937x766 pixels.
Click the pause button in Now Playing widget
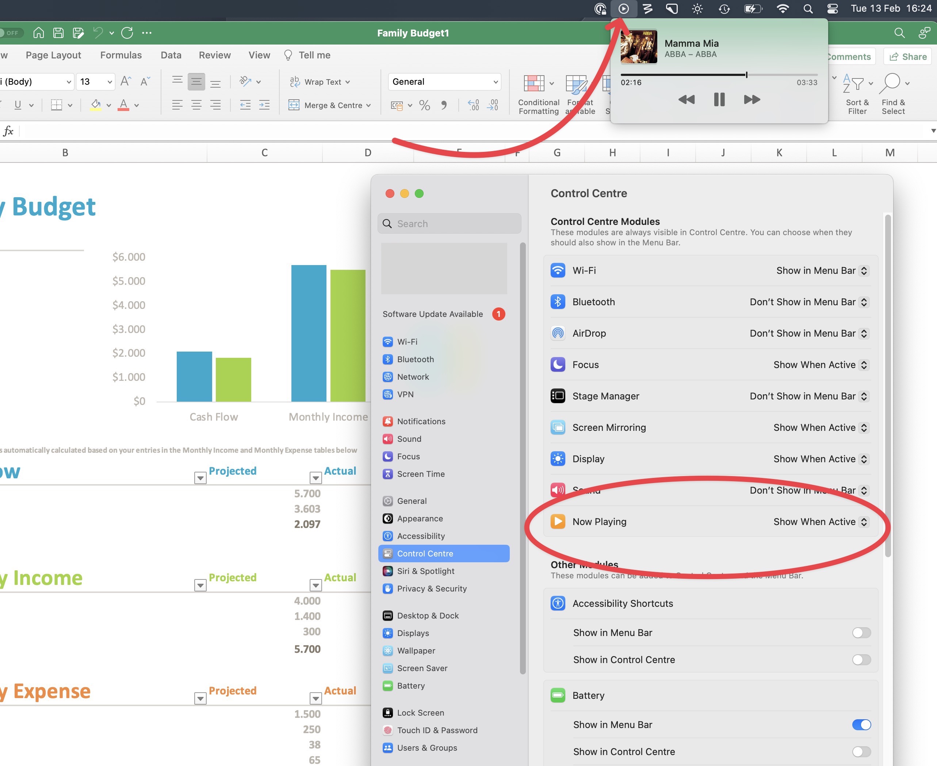click(x=718, y=98)
